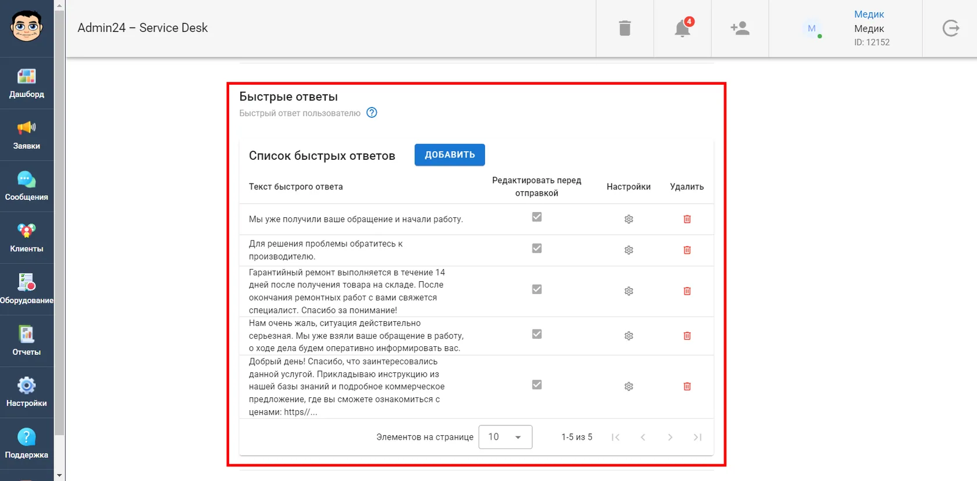Toggle edit-before-send for 'Нам очень жаль' reply

(x=537, y=334)
